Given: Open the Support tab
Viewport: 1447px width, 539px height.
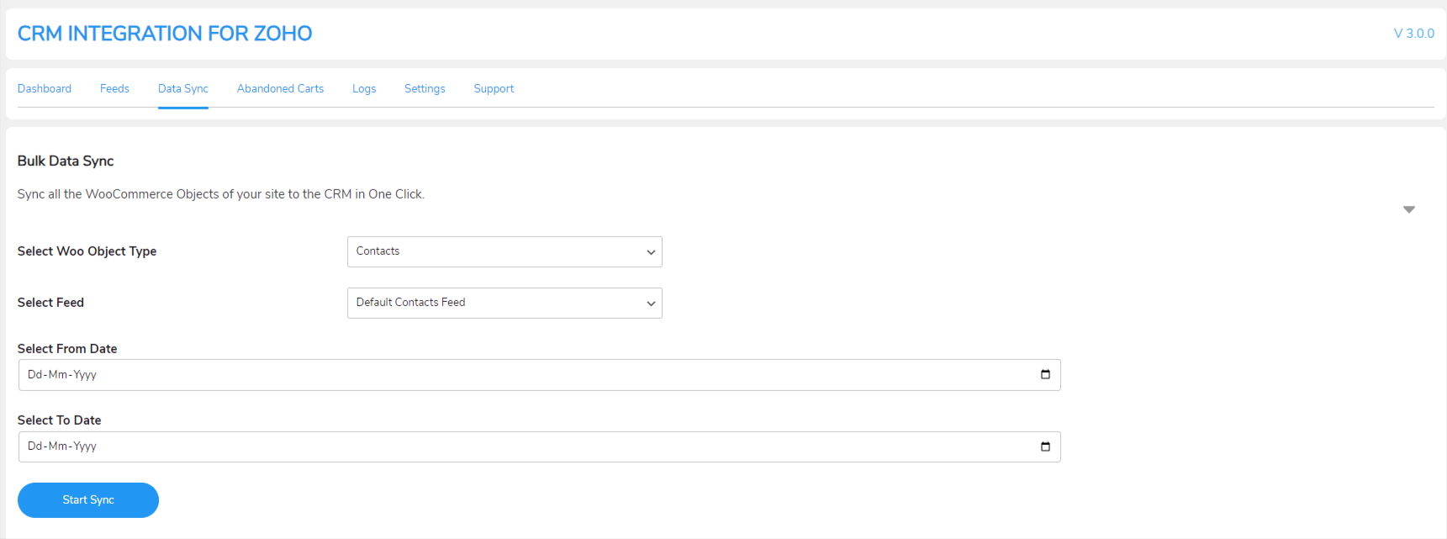Looking at the screenshot, I should pos(494,88).
